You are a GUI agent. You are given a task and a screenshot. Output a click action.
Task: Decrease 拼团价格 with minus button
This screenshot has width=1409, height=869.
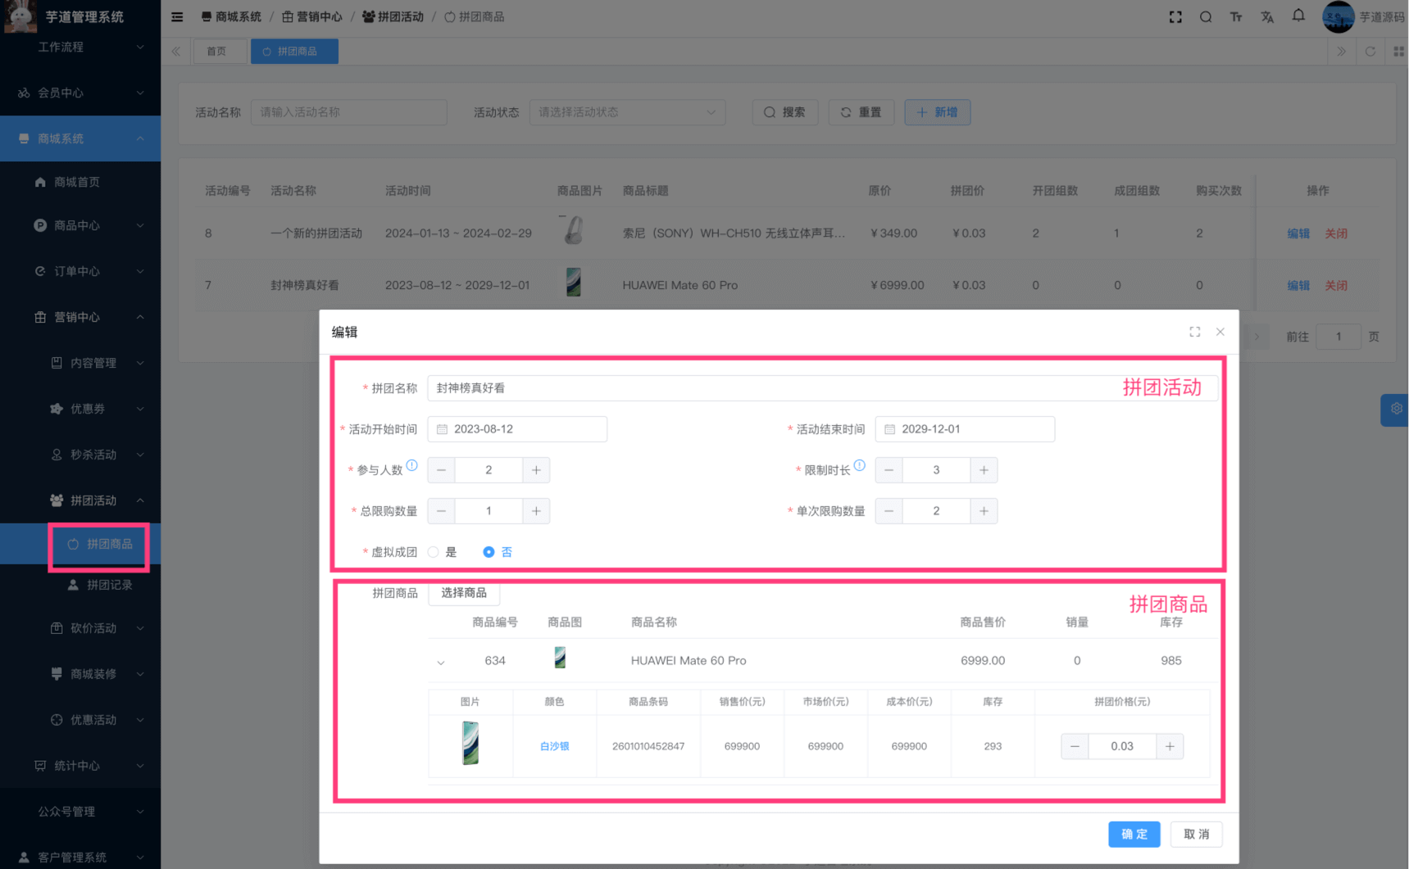pos(1075,746)
